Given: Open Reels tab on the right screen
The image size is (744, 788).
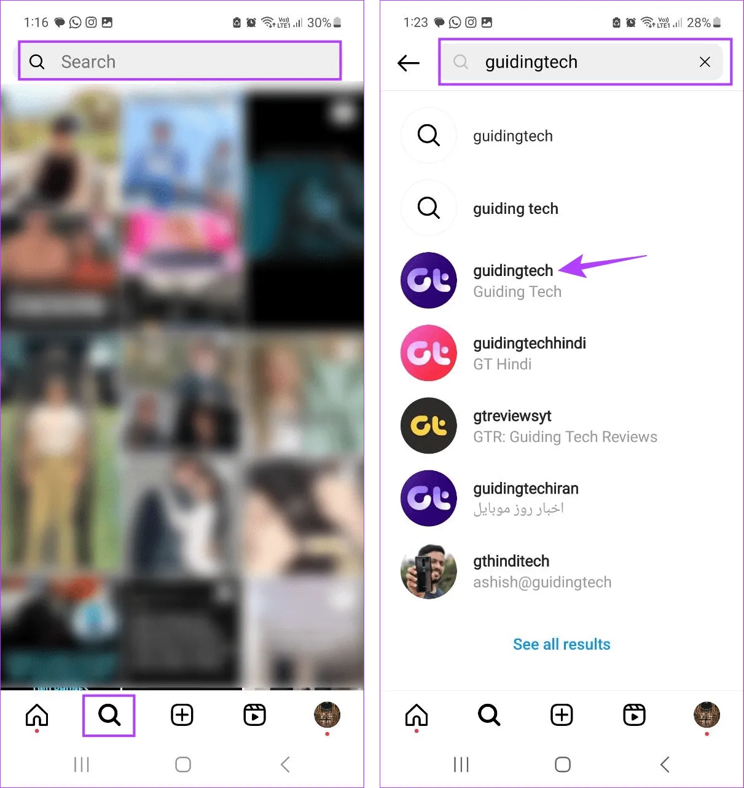Looking at the screenshot, I should (x=634, y=715).
